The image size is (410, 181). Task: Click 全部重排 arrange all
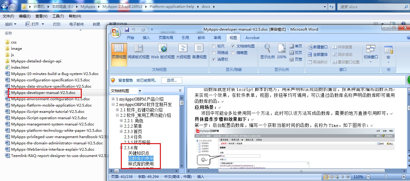tap(318, 55)
